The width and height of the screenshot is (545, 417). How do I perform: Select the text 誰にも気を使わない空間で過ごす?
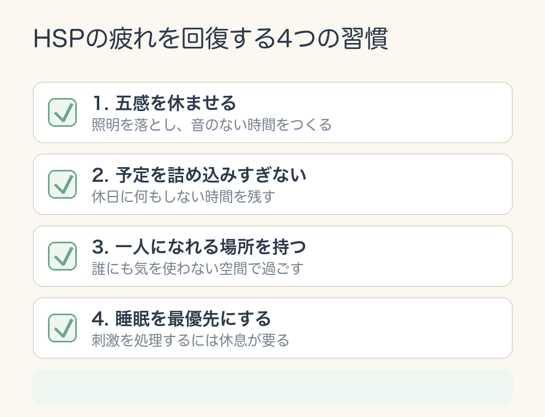(x=198, y=269)
